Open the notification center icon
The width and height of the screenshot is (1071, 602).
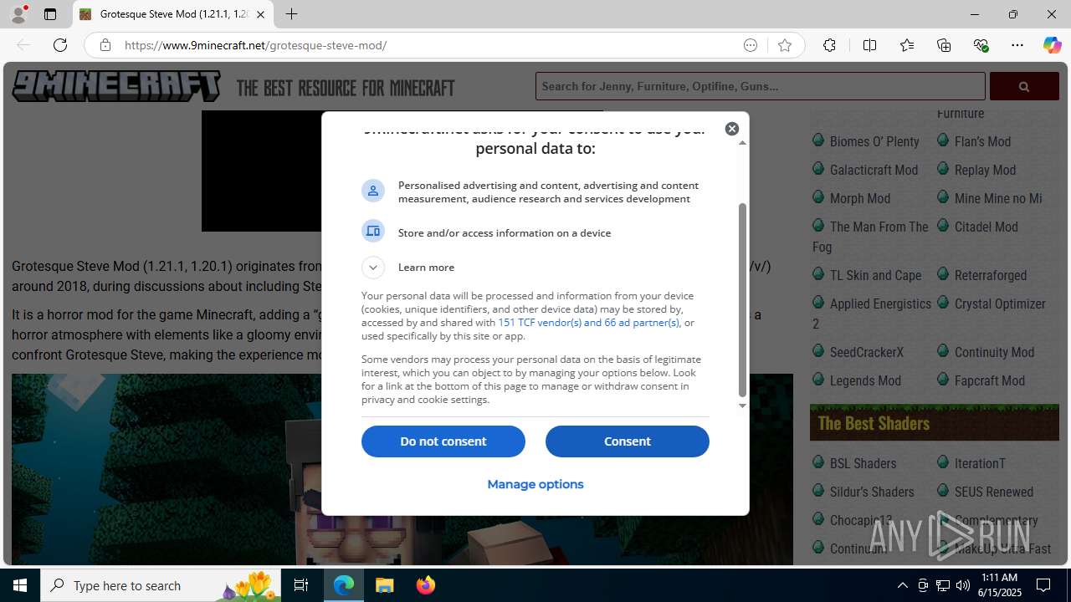[x=1043, y=585]
